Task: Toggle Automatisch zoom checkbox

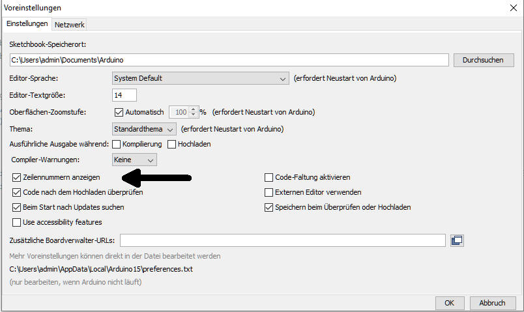Action: 119,112
